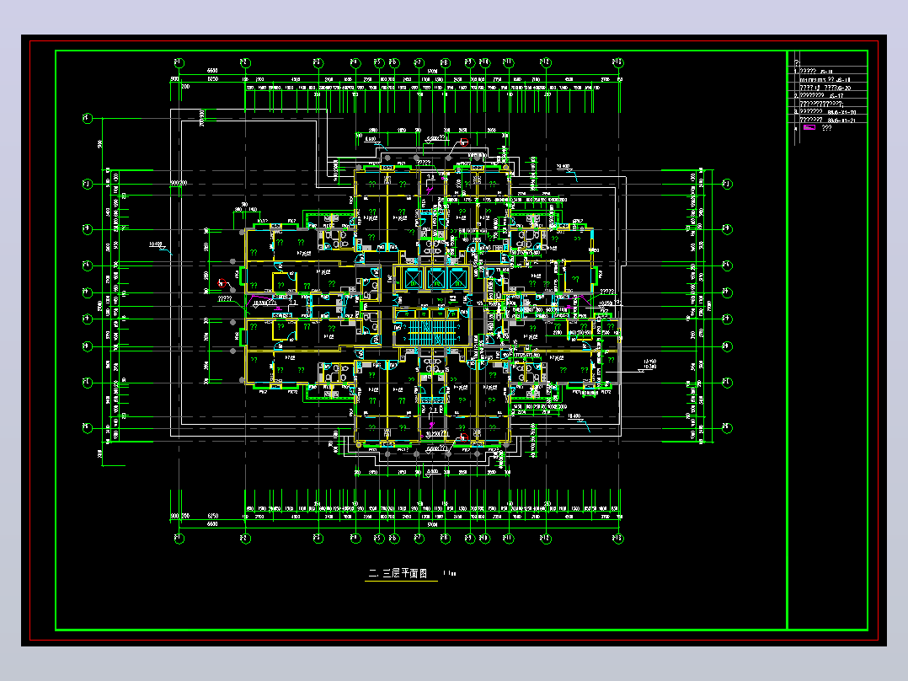Select the JG-17 note in the legend table
Viewport: 908px width, 681px height.
click(x=836, y=95)
